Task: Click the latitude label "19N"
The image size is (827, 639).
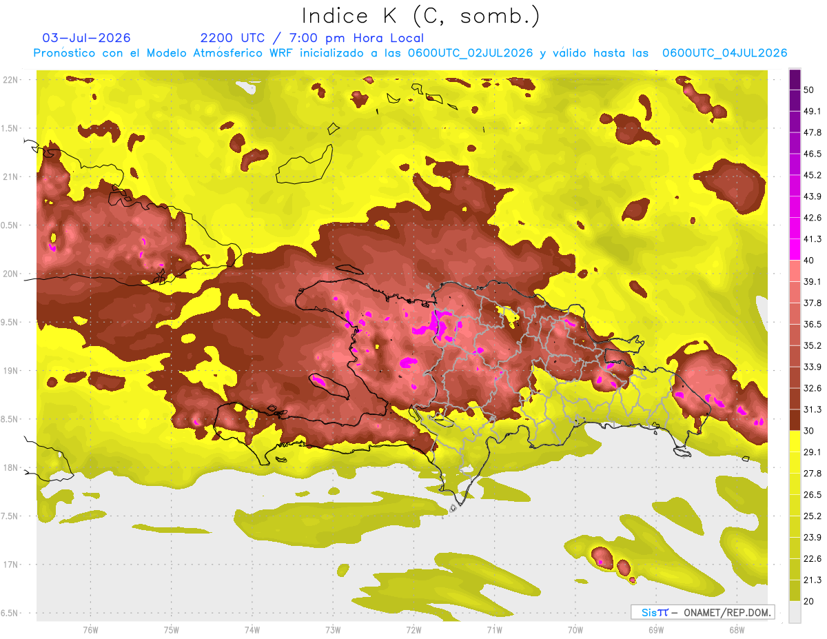Action: (x=11, y=370)
